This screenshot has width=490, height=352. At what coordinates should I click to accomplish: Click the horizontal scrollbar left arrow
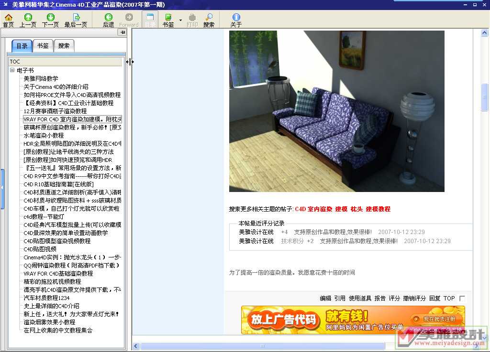(135, 346)
